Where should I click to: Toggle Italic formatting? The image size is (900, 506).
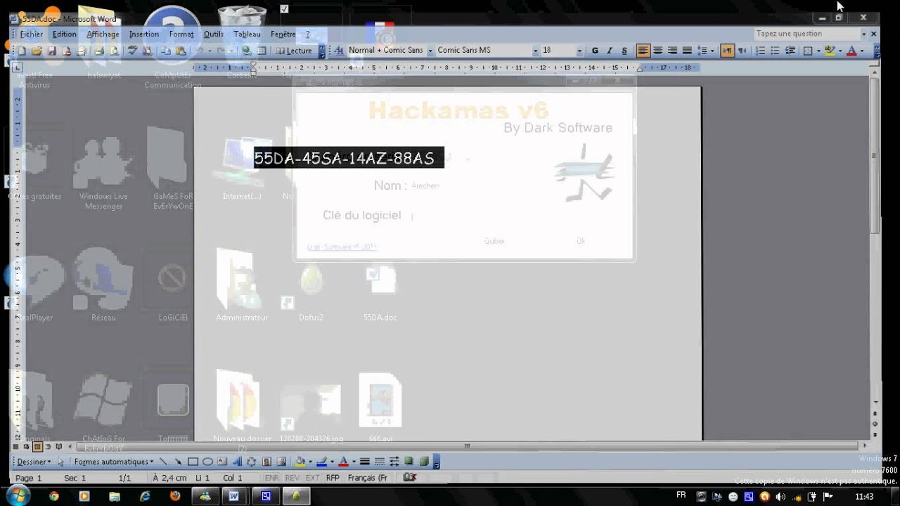click(x=610, y=51)
